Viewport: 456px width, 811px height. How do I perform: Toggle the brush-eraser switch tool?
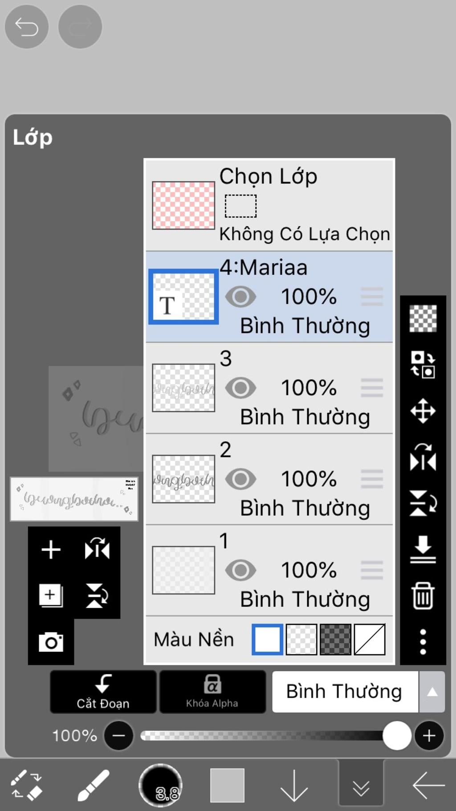[x=26, y=786]
